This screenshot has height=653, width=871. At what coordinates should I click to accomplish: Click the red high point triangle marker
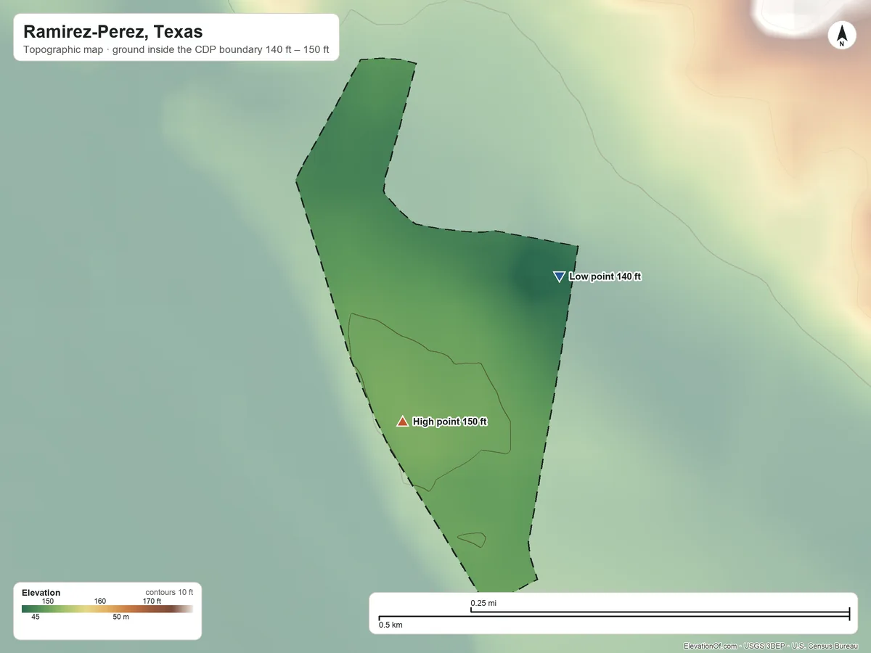[402, 421]
